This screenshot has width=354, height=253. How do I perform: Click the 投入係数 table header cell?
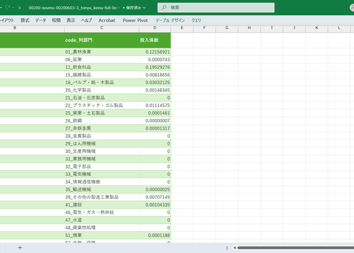tap(155, 40)
